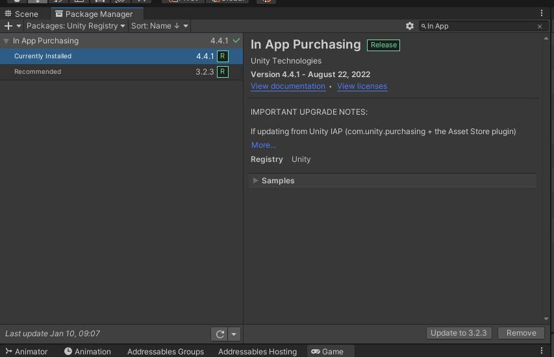Screen dimensions: 554x357
Task: Open the Animation tab
Action: pos(88,351)
